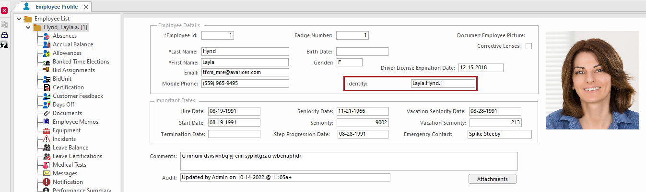Click the Comments text box
This screenshot has height=192, width=646.
pos(349,161)
